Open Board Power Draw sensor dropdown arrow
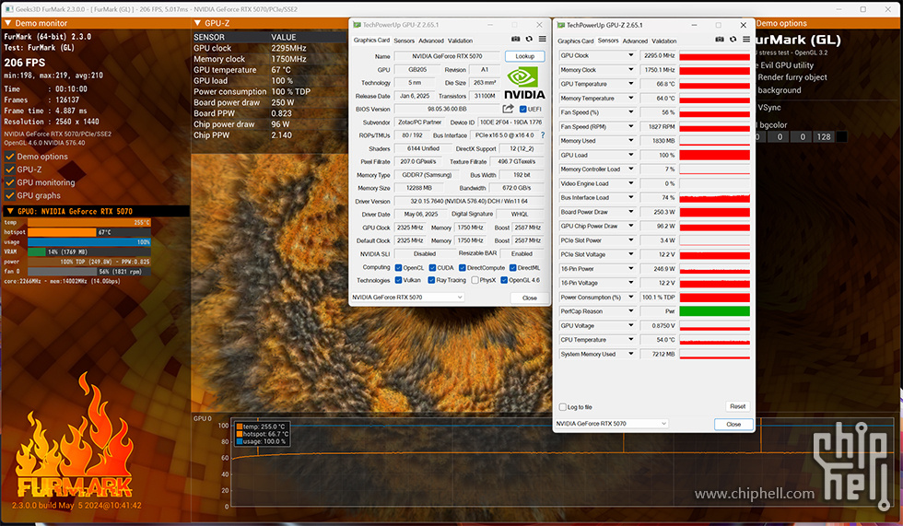 coord(630,212)
